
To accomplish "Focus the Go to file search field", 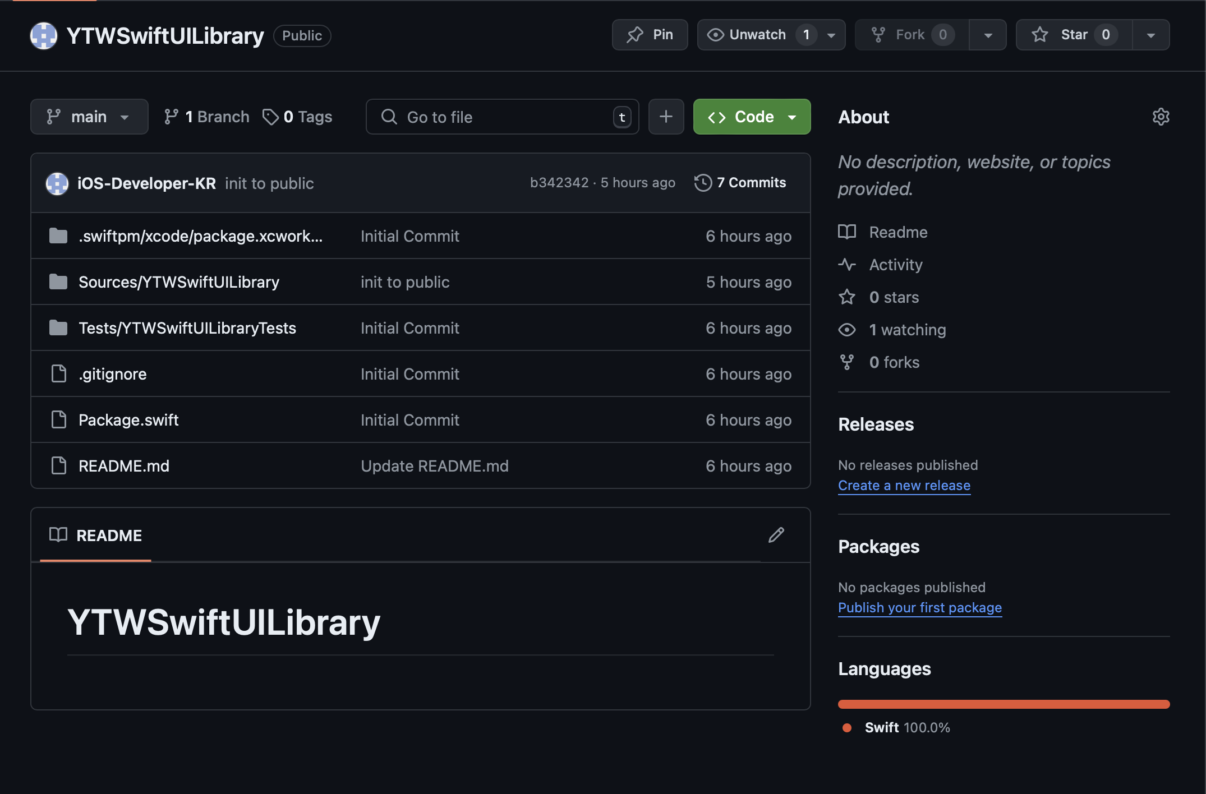I will 502,117.
